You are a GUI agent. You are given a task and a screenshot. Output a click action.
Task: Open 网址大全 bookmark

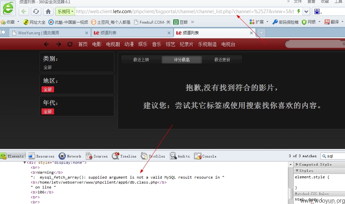pos(35,22)
